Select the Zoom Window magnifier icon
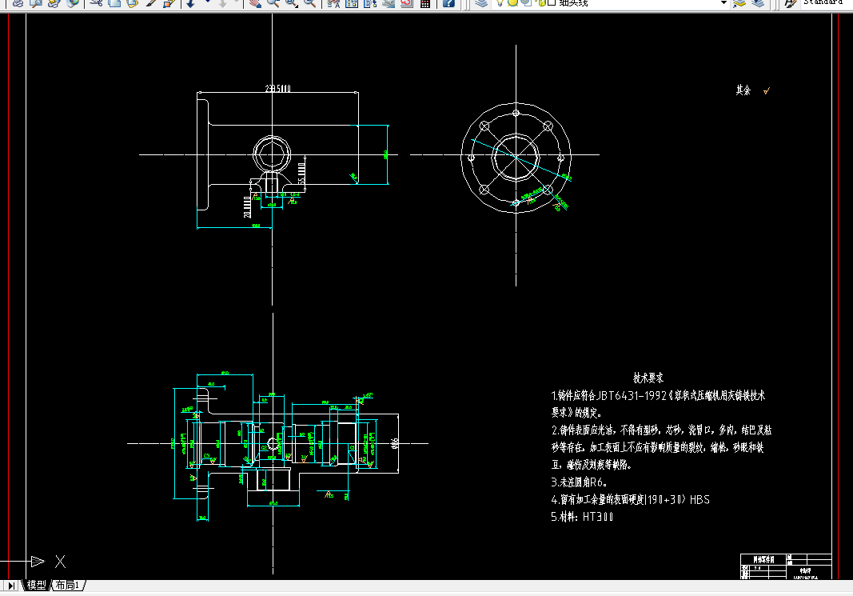Viewport: 853px width, 596px height. click(x=292, y=2)
